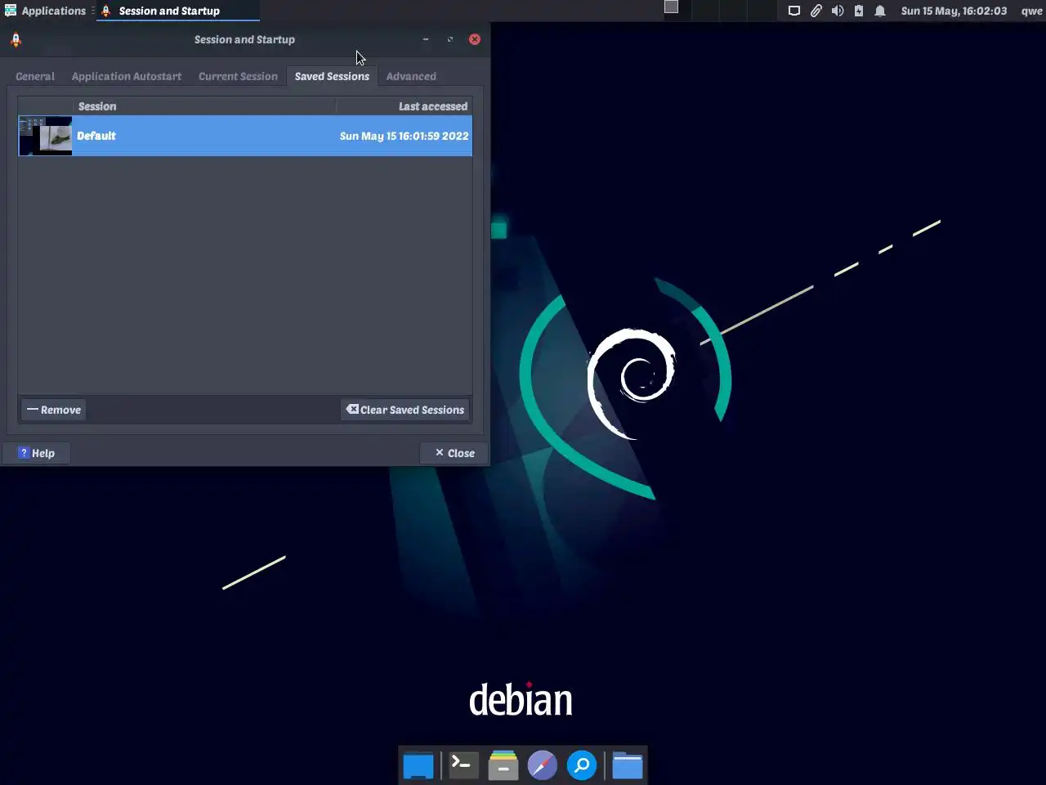Switch to the Application Autostart tab

[127, 76]
